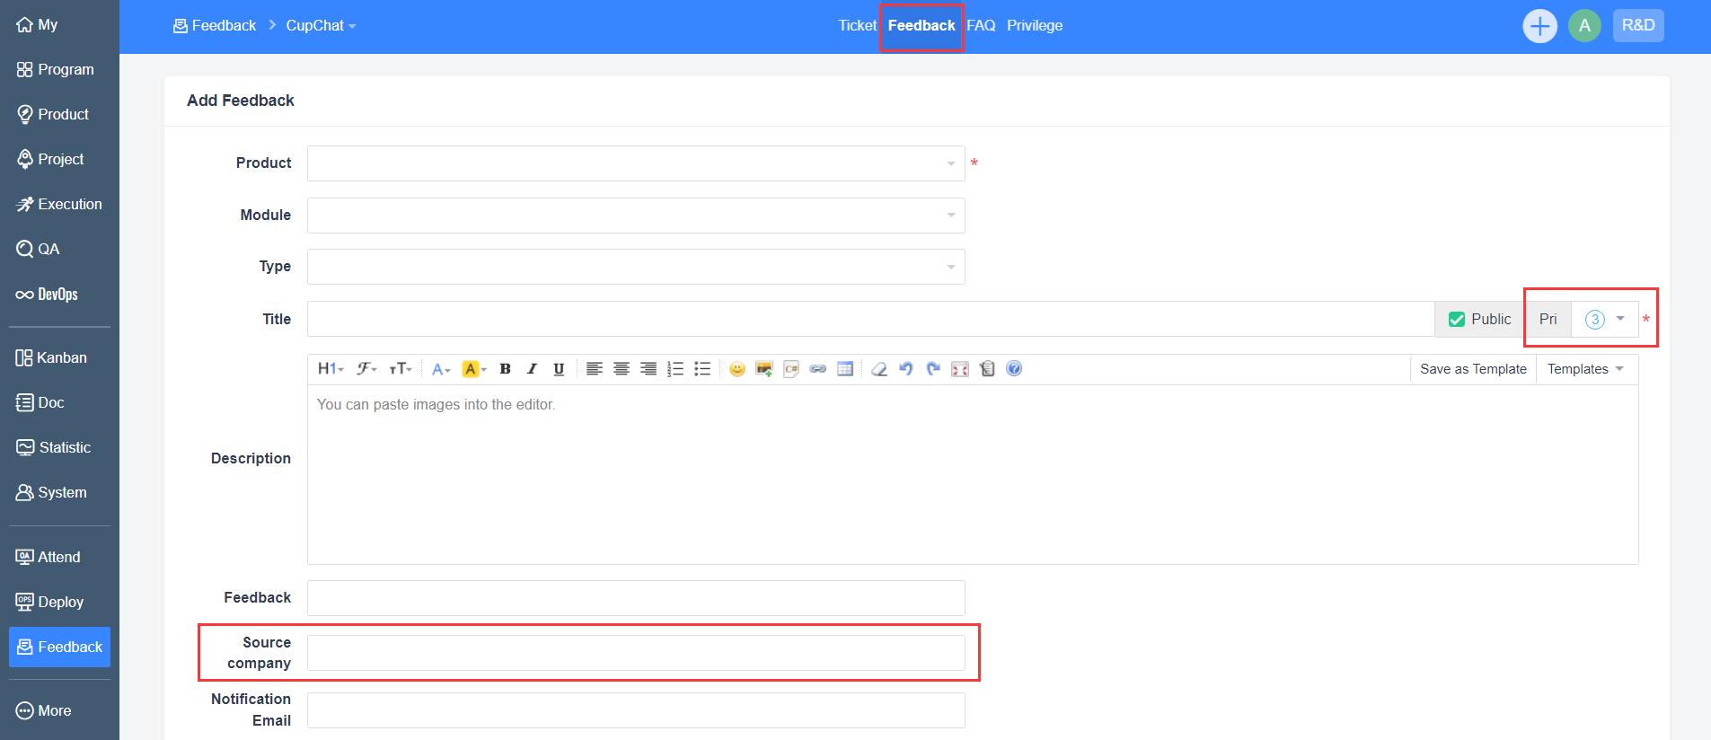The height and width of the screenshot is (740, 1711).
Task: Click Save as Template button
Action: pos(1473,369)
